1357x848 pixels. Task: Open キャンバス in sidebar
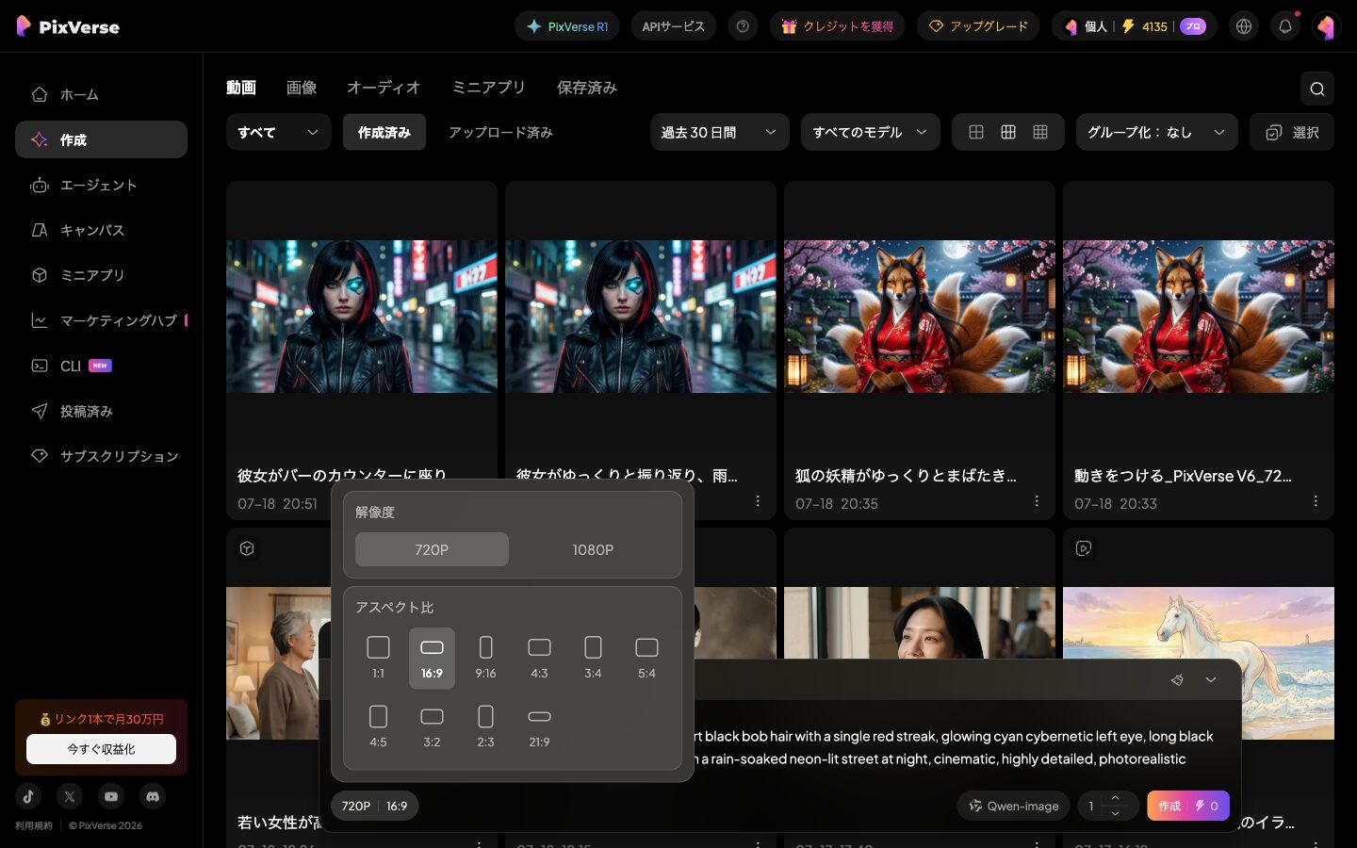click(x=101, y=230)
